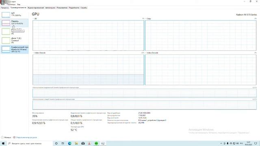
Task: Click shared memory value 0,1/4,0 ГБ
Action: point(76,123)
